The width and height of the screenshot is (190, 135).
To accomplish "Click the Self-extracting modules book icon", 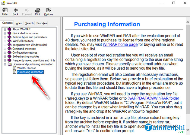I will [9, 56].
